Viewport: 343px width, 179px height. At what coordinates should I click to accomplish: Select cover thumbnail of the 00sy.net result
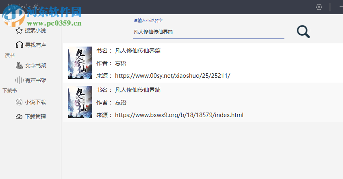[80, 63]
